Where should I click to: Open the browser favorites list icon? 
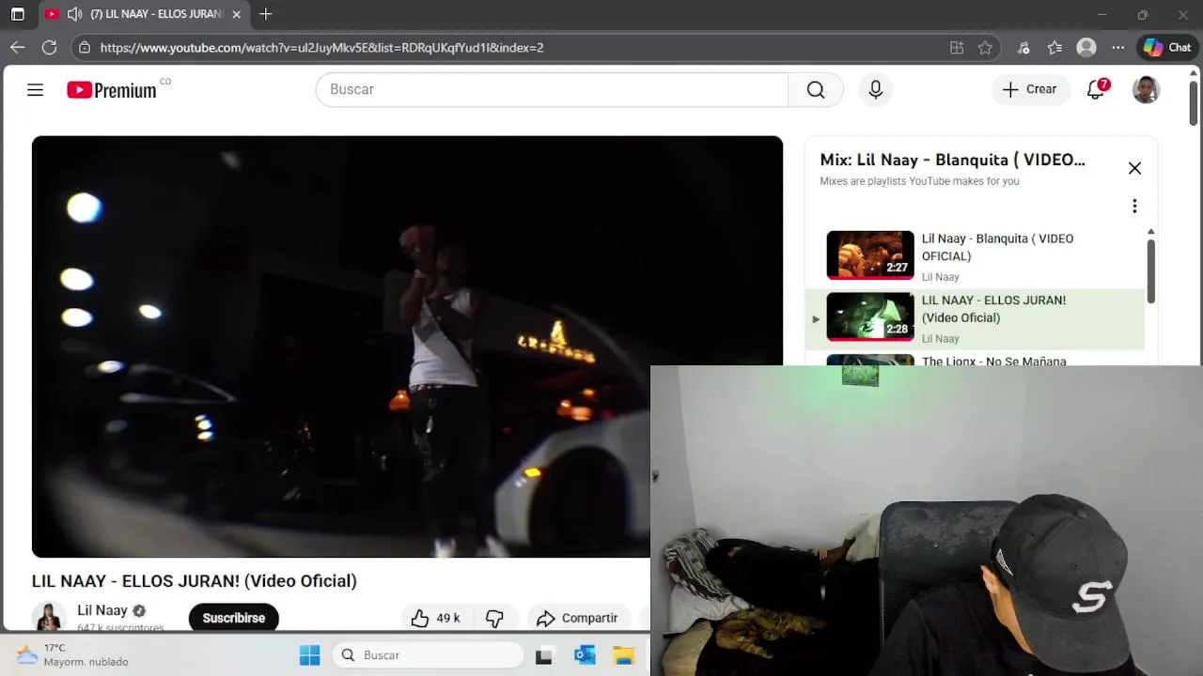coord(1055,47)
